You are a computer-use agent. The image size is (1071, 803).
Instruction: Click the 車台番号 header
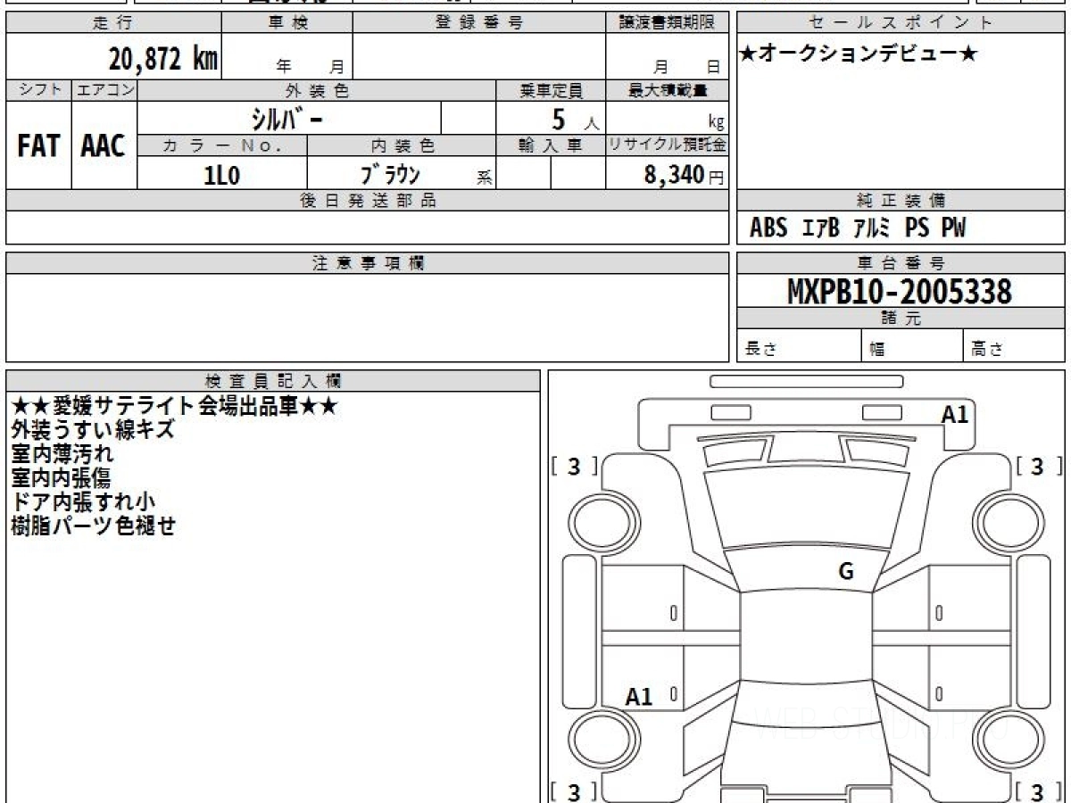[901, 263]
